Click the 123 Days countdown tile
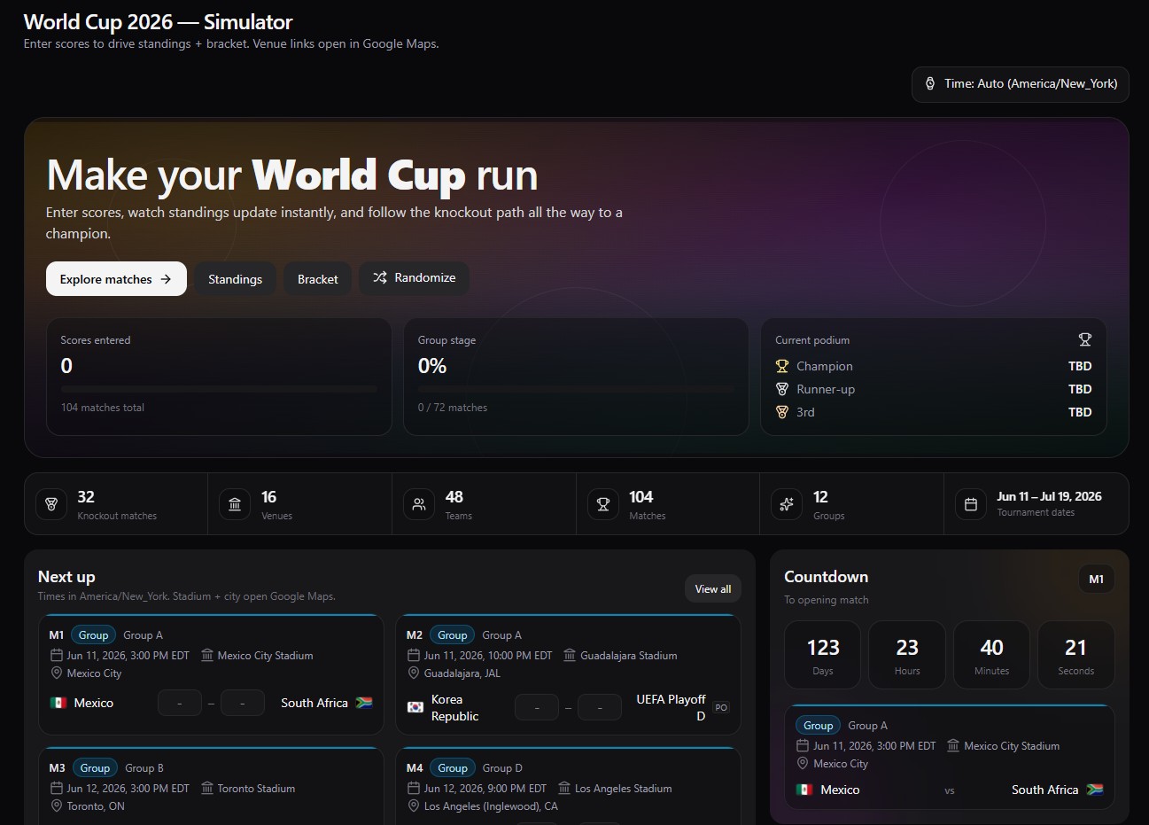 tap(823, 655)
